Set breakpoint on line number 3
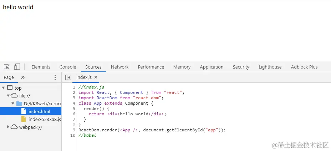Screen dimensions: 331x151 pos(74,98)
